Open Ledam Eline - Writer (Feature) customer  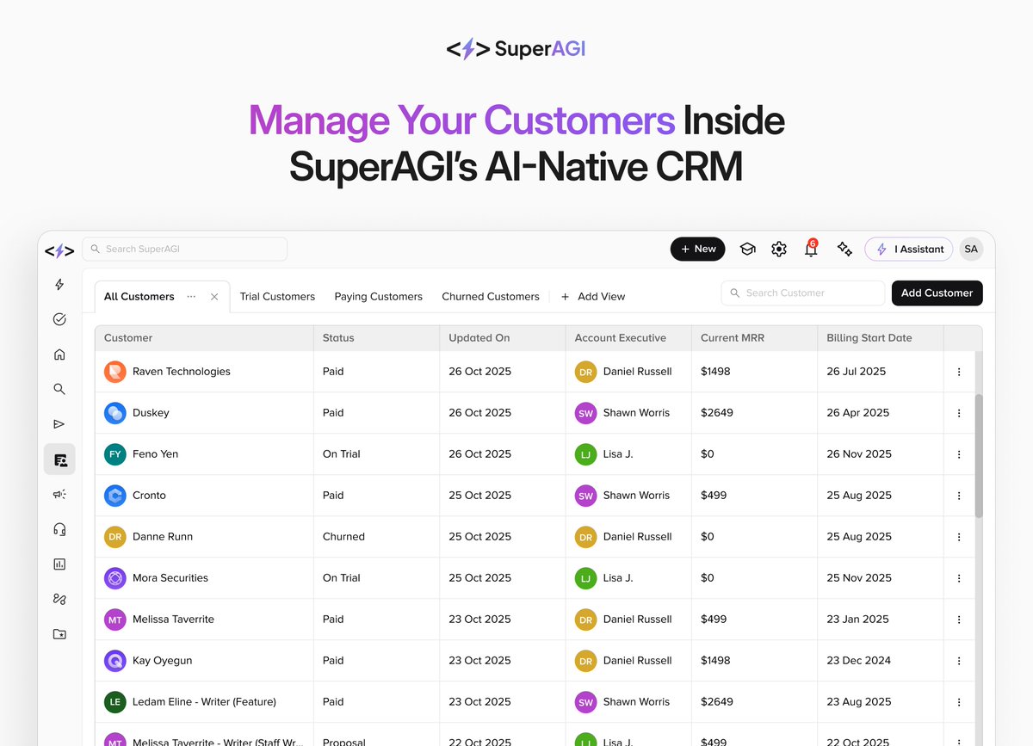click(204, 702)
